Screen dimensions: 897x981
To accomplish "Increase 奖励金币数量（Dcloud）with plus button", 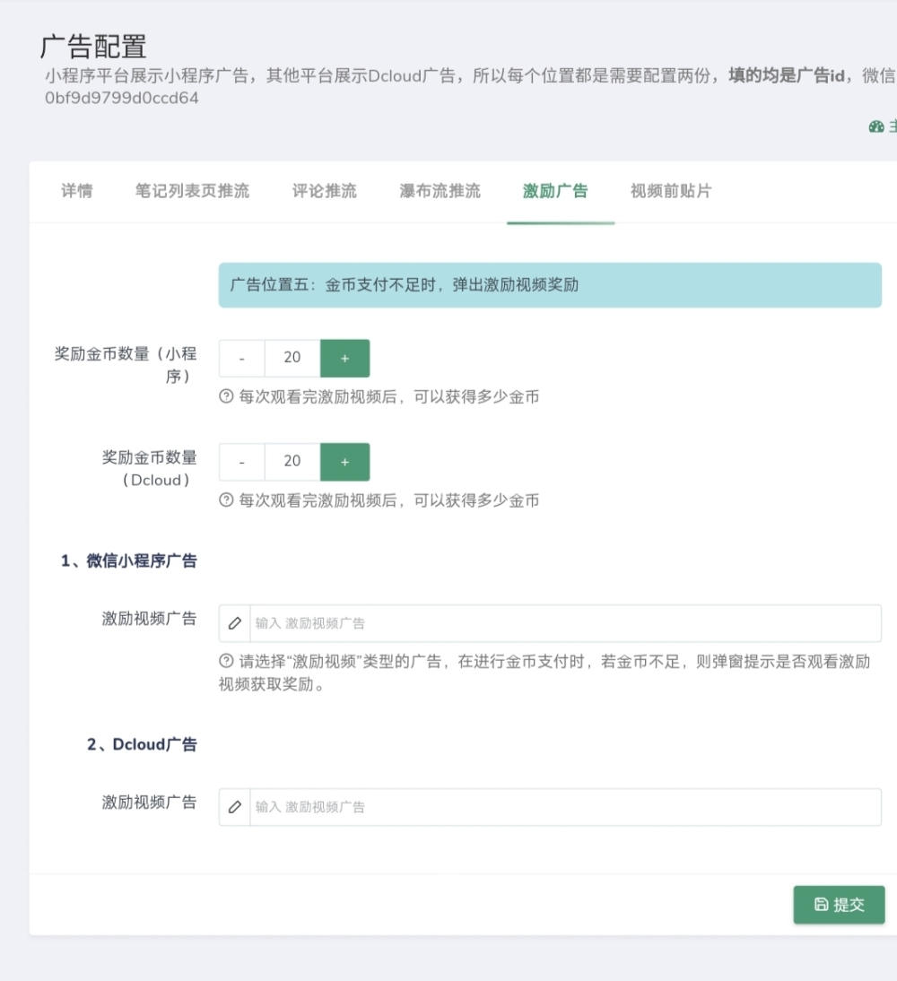I will (344, 462).
